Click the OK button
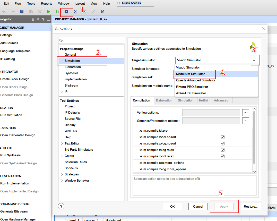Screen dimensions: 277x221 pos(172,207)
